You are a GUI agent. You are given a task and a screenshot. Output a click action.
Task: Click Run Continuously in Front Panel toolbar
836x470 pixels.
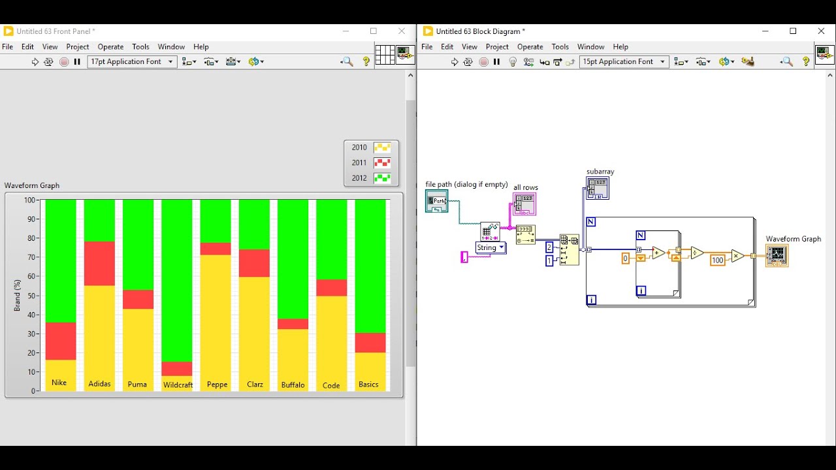pos(48,62)
